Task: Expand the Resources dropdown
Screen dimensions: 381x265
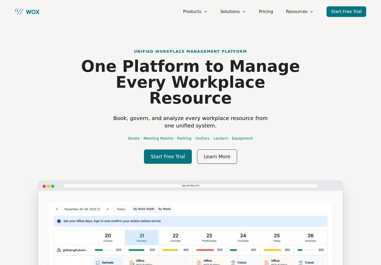Action: (300, 12)
